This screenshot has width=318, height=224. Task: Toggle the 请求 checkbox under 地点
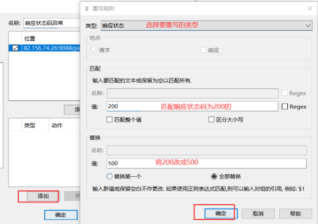tap(94, 50)
